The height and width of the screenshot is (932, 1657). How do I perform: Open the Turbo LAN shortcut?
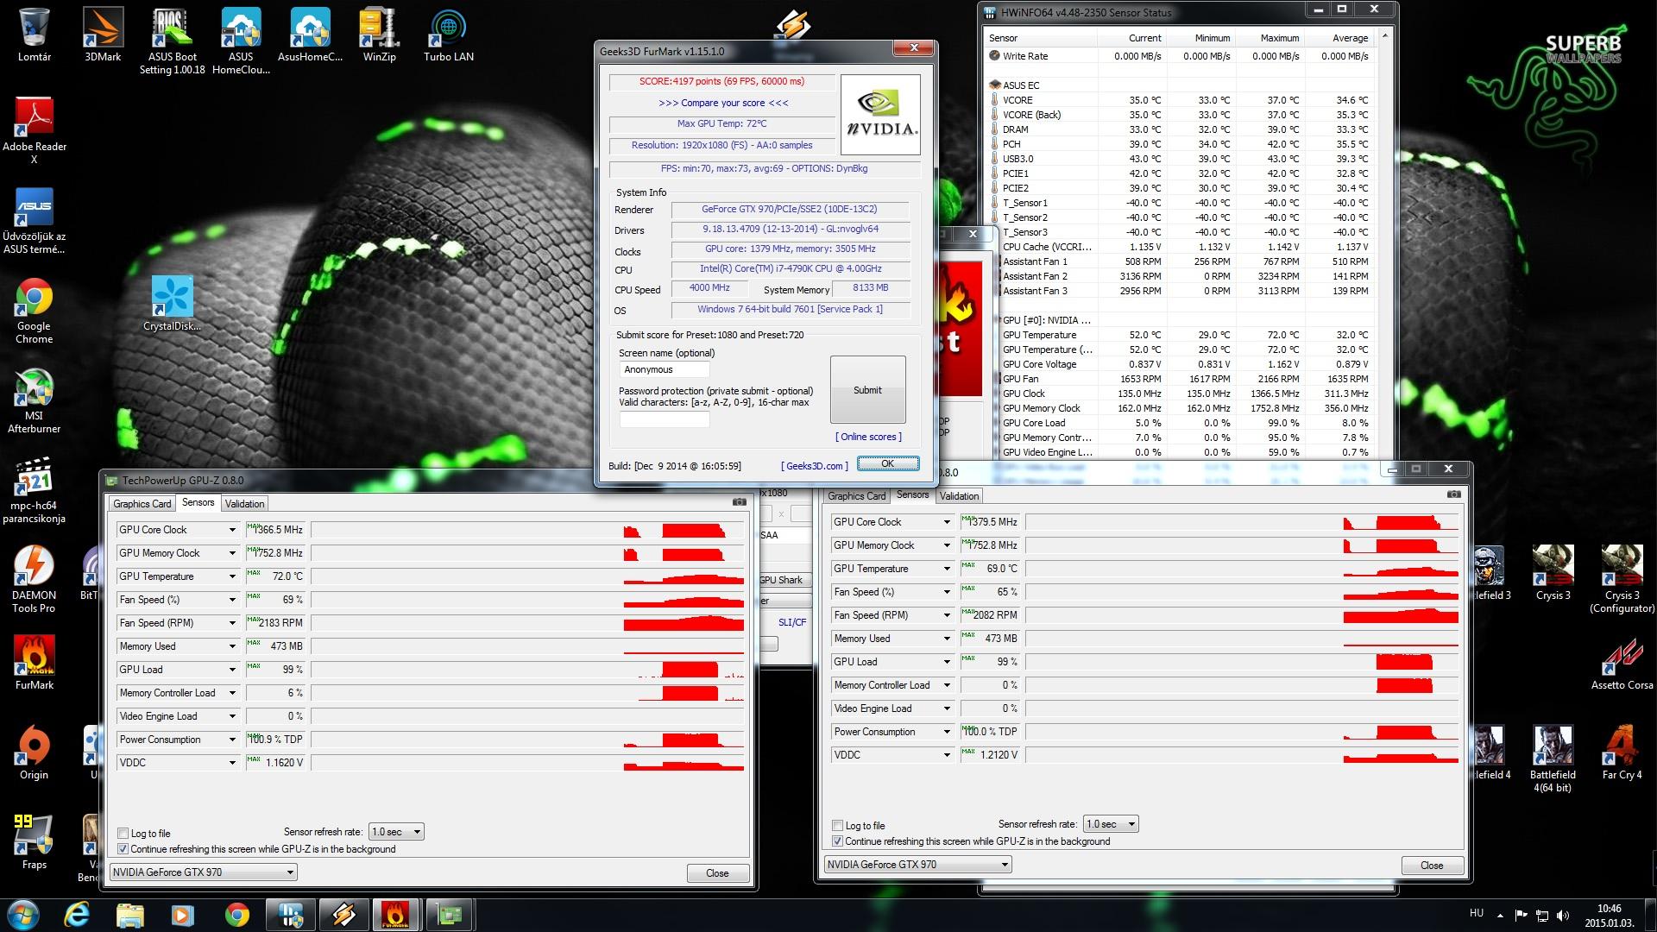[x=448, y=35]
